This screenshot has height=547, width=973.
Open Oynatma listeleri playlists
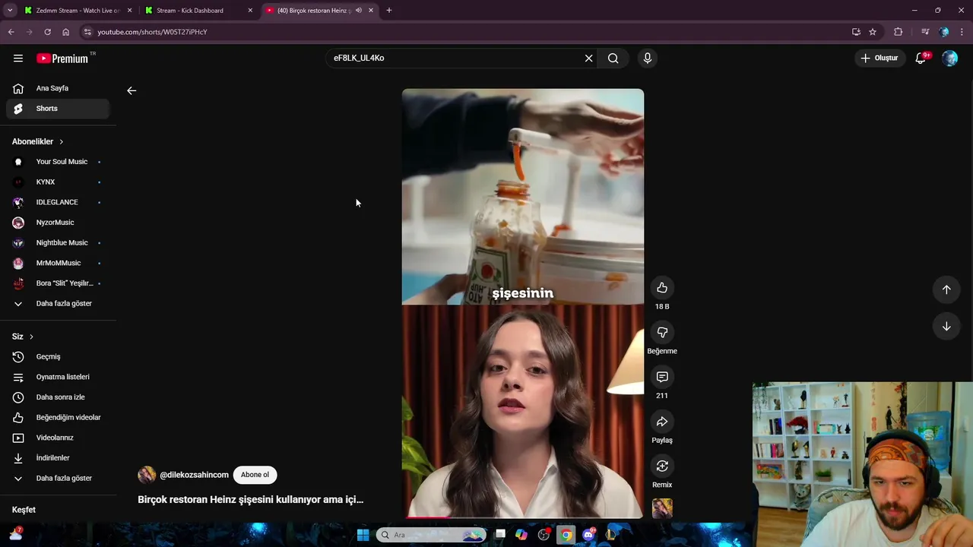(x=58, y=377)
